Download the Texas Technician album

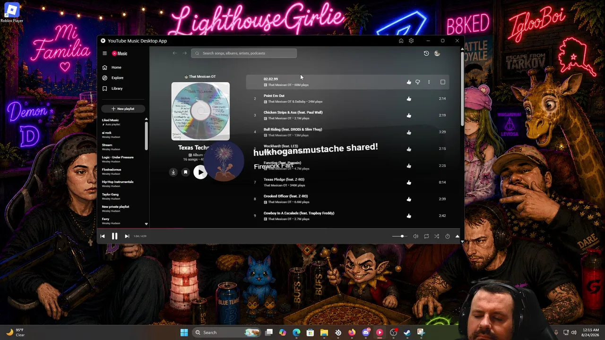[173, 172]
